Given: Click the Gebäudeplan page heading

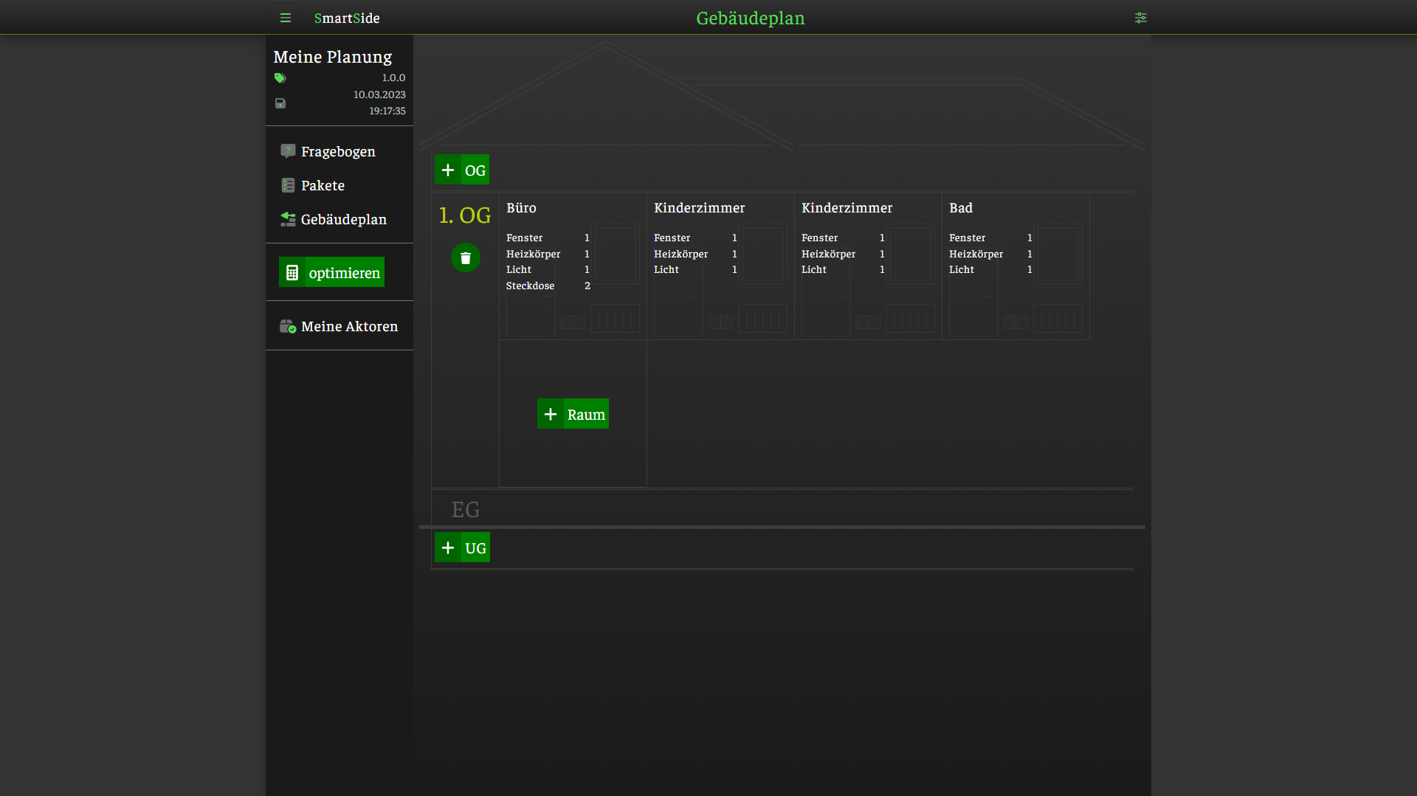Looking at the screenshot, I should click(x=751, y=18).
